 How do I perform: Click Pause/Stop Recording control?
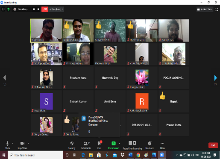point(132,145)
